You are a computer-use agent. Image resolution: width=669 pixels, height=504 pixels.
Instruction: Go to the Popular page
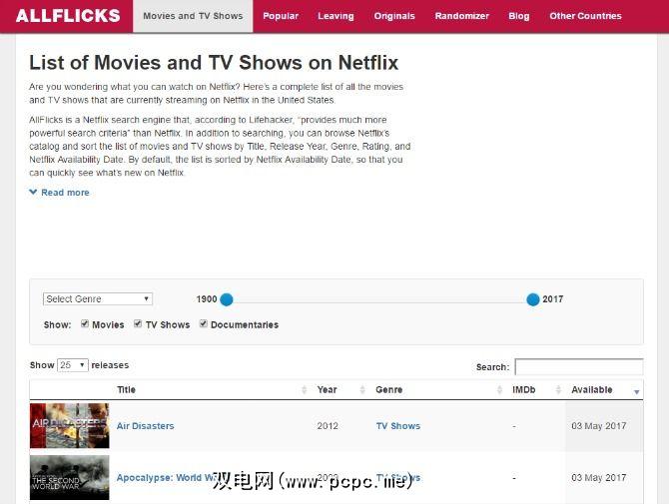pyautogui.click(x=281, y=16)
